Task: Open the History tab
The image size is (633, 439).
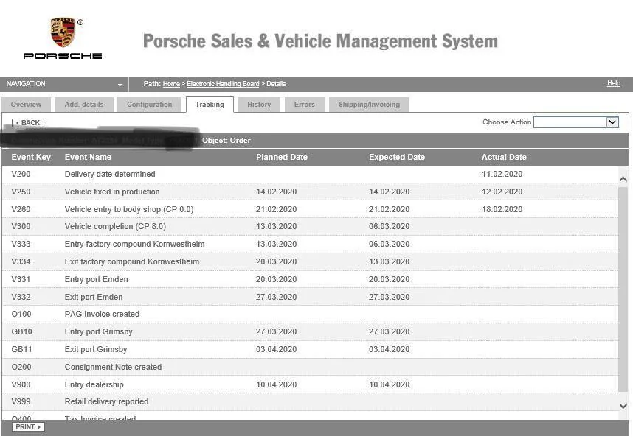Action: [x=259, y=105]
